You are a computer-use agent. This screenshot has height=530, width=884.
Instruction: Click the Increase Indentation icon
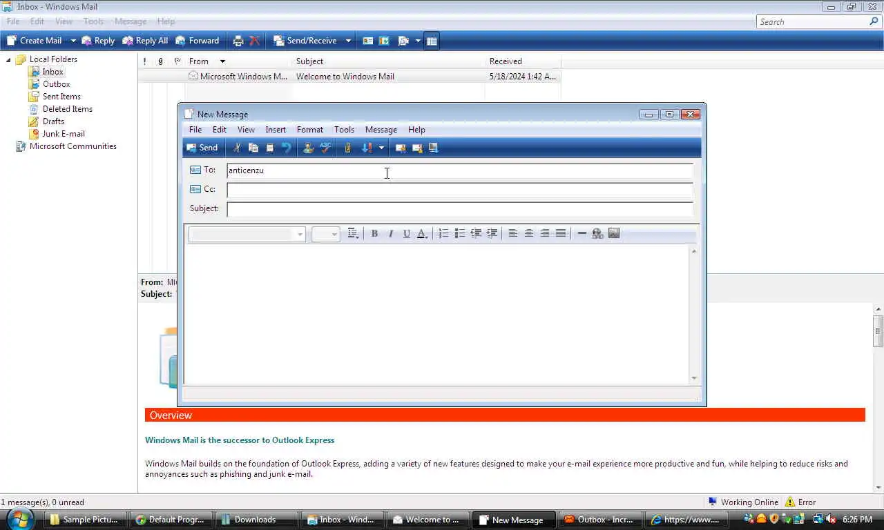point(492,233)
